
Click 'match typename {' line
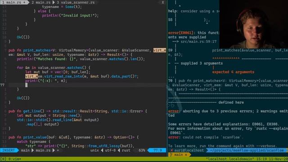coord(33,142)
